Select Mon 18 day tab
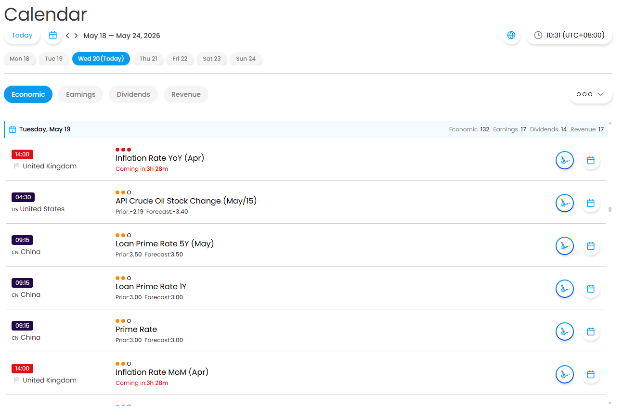 20,59
